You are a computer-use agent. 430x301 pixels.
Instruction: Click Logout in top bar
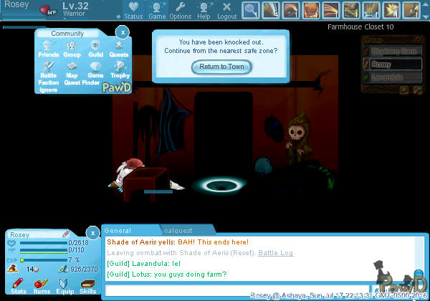pos(226,10)
